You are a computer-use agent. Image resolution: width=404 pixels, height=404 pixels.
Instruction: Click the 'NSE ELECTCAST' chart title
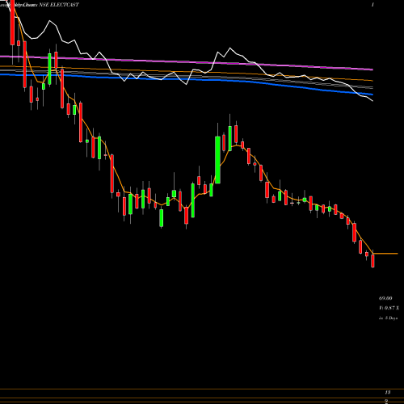coord(59,5)
